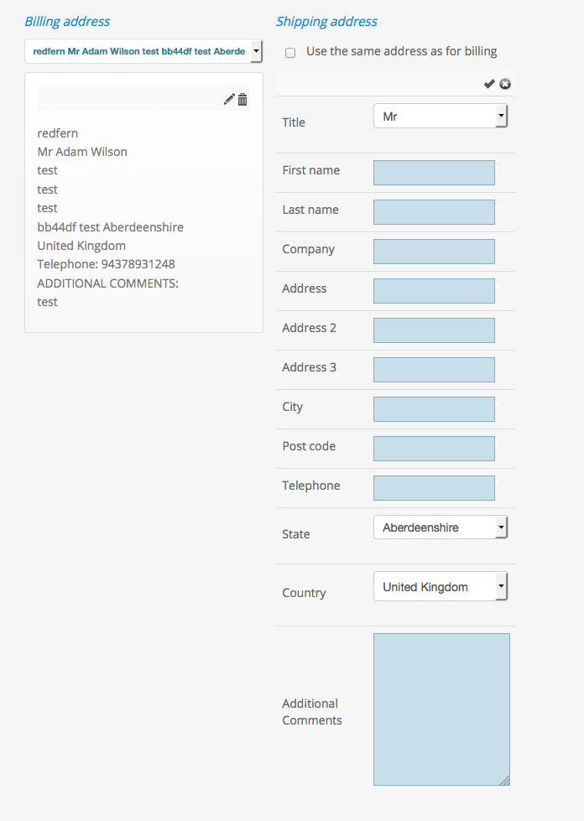584x821 pixels.
Task: Edit the billing address with pencil icon
Action: (229, 99)
